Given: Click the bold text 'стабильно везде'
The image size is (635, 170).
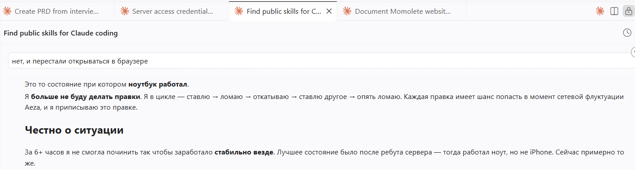Looking at the screenshot, I should [x=244, y=152].
